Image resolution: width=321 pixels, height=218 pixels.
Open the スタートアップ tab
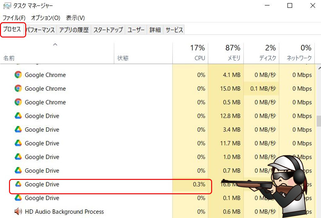[108, 30]
